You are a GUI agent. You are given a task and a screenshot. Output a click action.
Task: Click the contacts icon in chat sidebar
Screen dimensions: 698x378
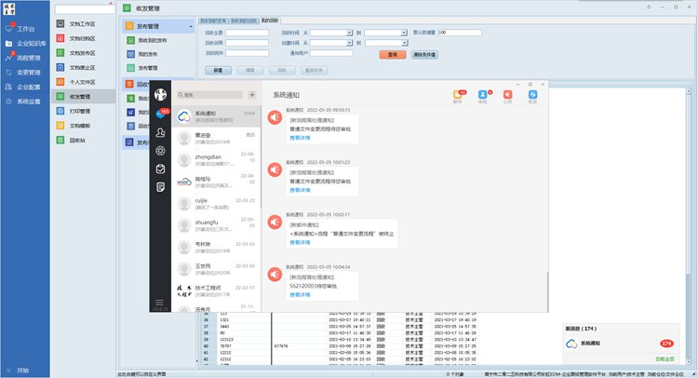point(160,132)
